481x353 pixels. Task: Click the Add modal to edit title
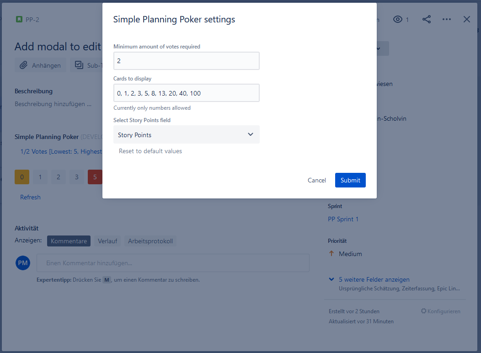pyautogui.click(x=58, y=47)
